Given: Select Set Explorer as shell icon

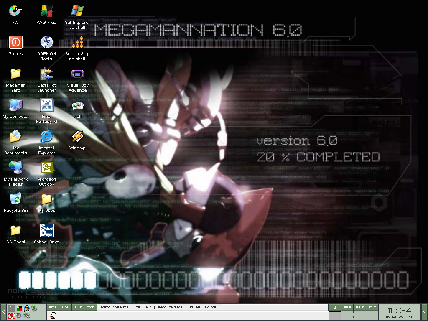Looking at the screenshot, I should coord(77,17).
